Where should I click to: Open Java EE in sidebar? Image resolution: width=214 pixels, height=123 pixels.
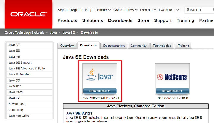[29, 51]
